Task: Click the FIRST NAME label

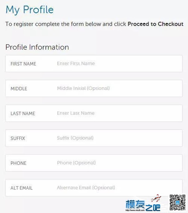Action: 23,64
